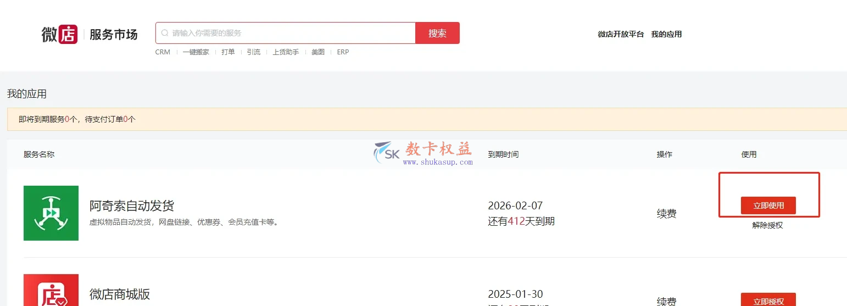Viewport: 847px width, 306px height.
Task: Click the 微店商城版 service name
Action: tap(120, 294)
